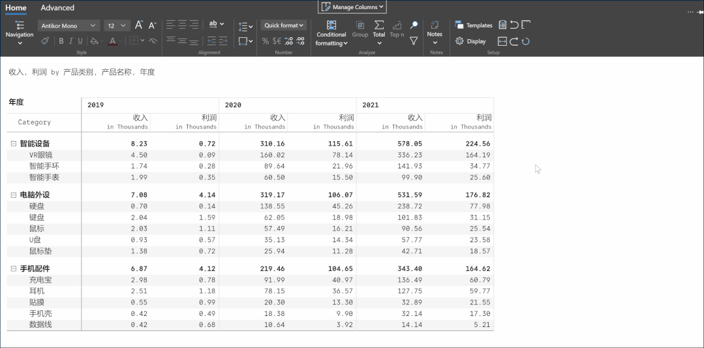Click the increase indent icon
The width and height of the screenshot is (704, 348).
(223, 41)
